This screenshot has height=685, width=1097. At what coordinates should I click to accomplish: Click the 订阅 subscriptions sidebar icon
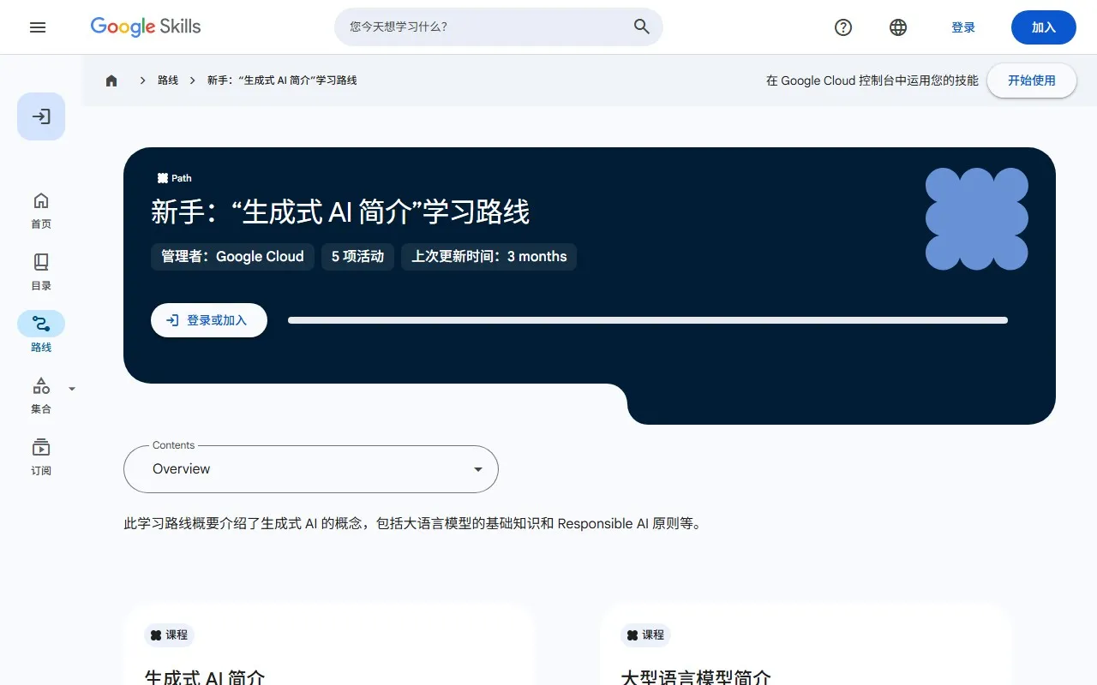(40, 456)
